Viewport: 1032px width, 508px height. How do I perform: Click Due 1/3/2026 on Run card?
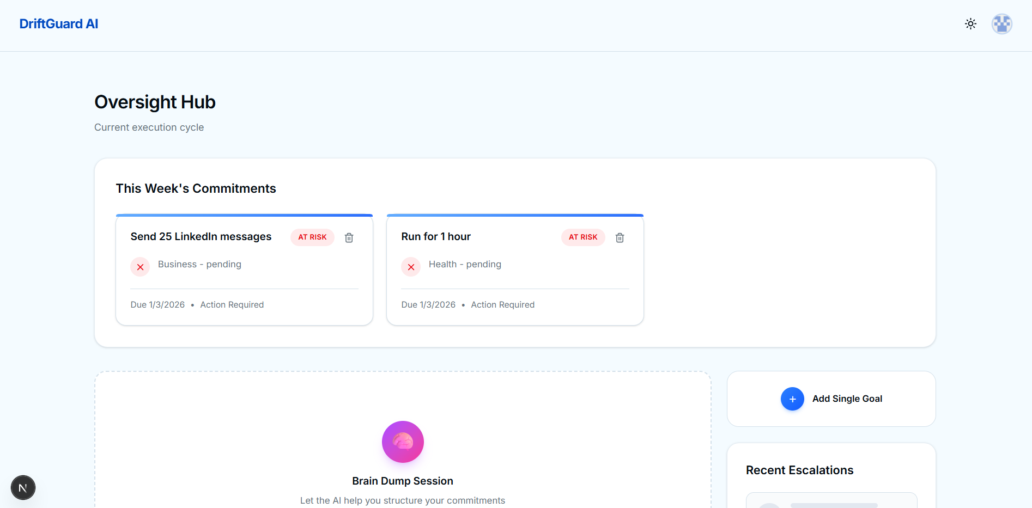point(428,305)
